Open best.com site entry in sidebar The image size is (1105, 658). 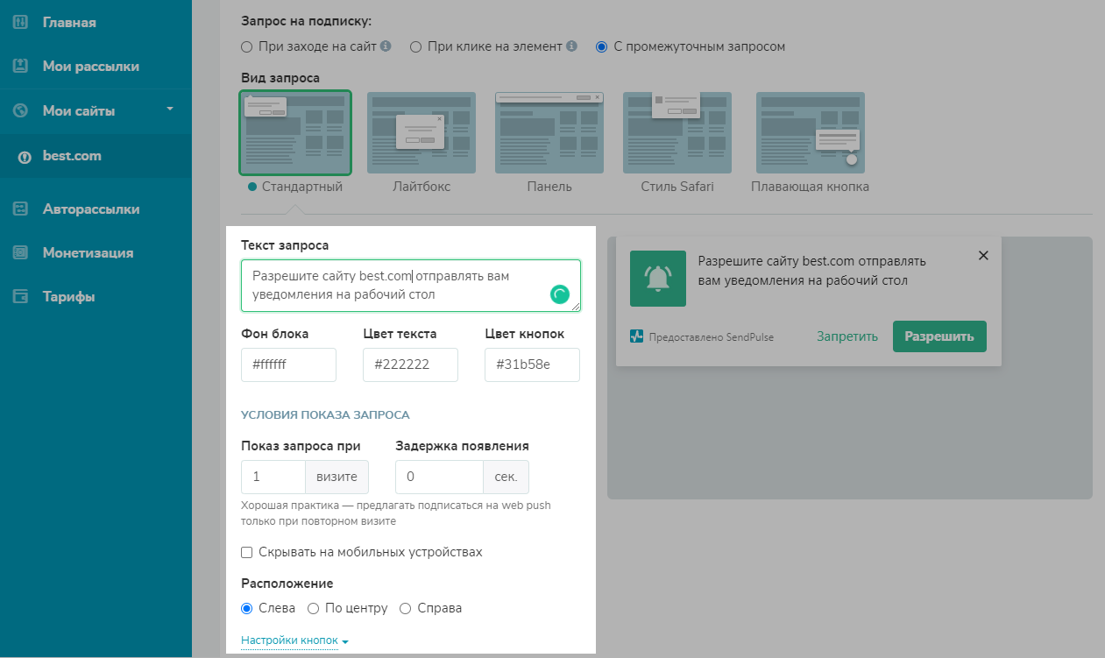[x=96, y=157]
